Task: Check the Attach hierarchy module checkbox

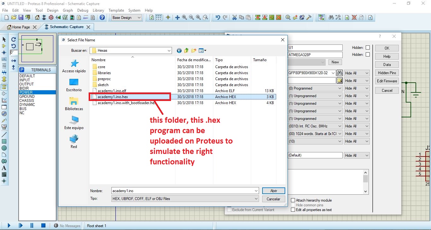Action: 293,200
